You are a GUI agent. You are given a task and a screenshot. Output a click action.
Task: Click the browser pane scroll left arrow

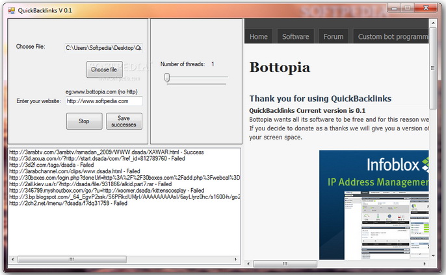248,264
